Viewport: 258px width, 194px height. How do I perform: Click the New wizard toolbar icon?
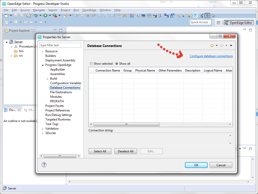point(6,15)
